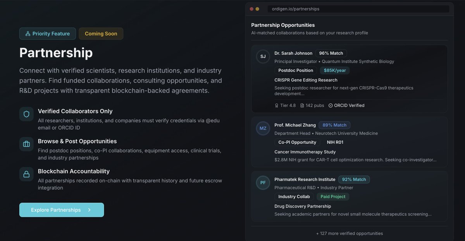Click the 'Tier 4.8' text
Screen dimensions: 465x241
tap(288, 105)
